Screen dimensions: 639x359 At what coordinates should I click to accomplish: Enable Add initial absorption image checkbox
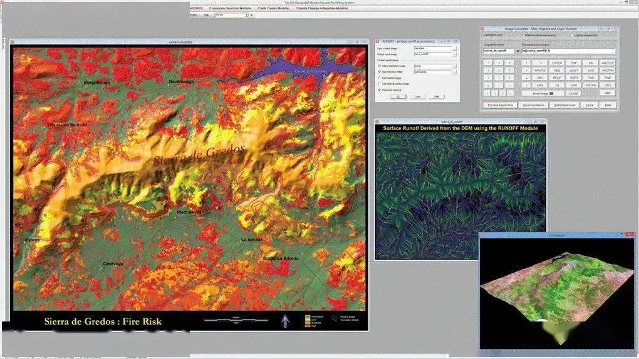380,83
